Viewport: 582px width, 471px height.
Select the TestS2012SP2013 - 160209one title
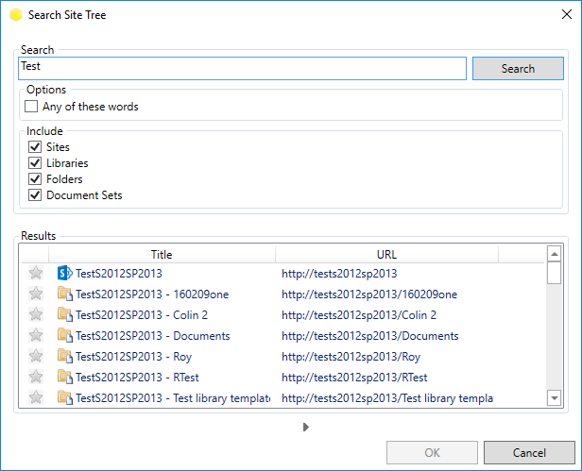pos(152,294)
